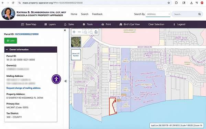Open the accessibility options button
Image resolution: width=206 pixels, height=129 pixels.
(56, 79)
